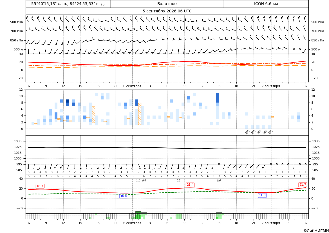Click the blue 10.6 temperature minimum label
The height and width of the screenshot is (233, 329).
(x=124, y=196)
